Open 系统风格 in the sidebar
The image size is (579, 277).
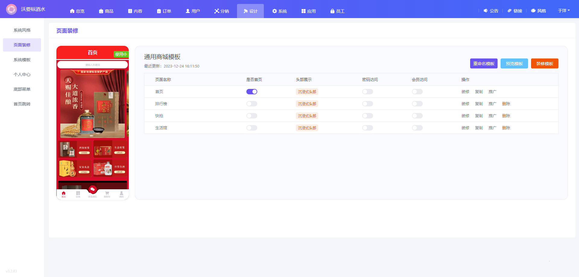(22, 30)
